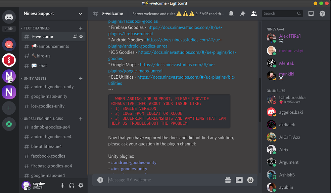This screenshot has height=193, width=331.
Task: Create channel in UNREAL ENGINE PLUGINS category
Action: pyautogui.click(x=81, y=119)
